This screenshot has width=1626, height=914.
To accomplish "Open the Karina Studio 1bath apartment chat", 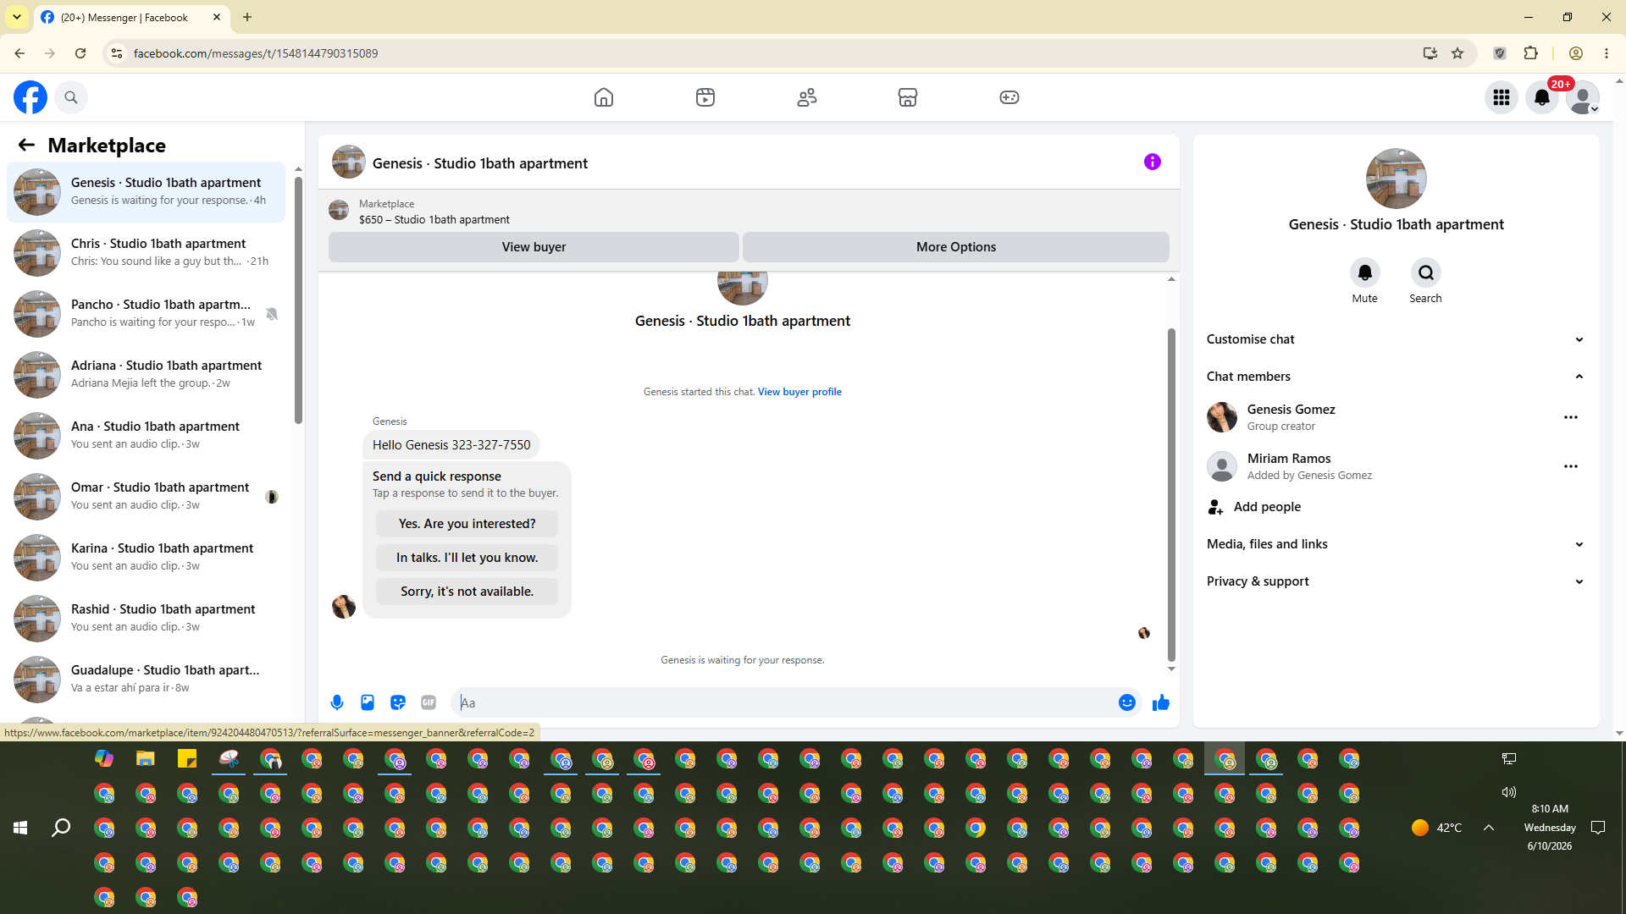I will pos(146,557).
